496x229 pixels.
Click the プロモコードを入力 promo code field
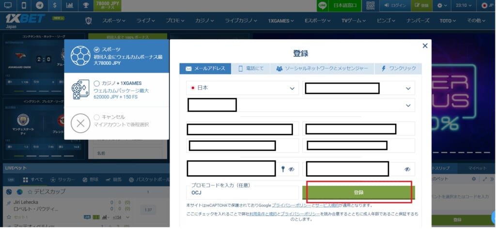[242, 193]
